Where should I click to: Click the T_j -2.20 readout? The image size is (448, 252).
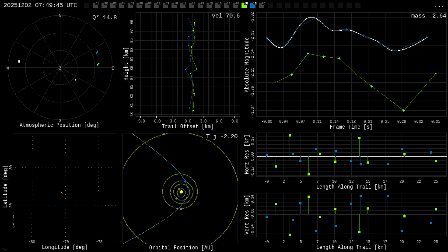point(222,137)
